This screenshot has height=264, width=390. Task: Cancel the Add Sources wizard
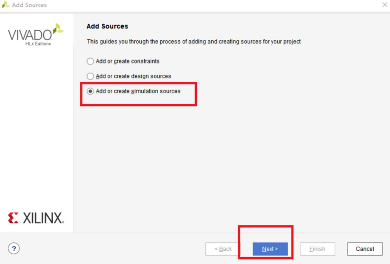[x=364, y=249]
